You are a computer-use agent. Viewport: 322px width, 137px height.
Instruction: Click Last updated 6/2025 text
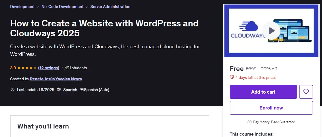(x=36, y=90)
